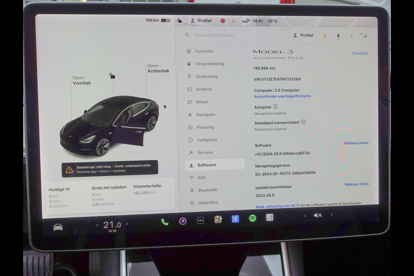Toggle the status bar lock icon
Screen dimensions: 414x276
coord(179,21)
